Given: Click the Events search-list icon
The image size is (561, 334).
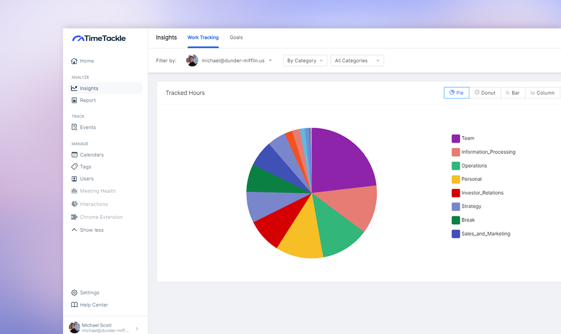Looking at the screenshot, I should [74, 127].
